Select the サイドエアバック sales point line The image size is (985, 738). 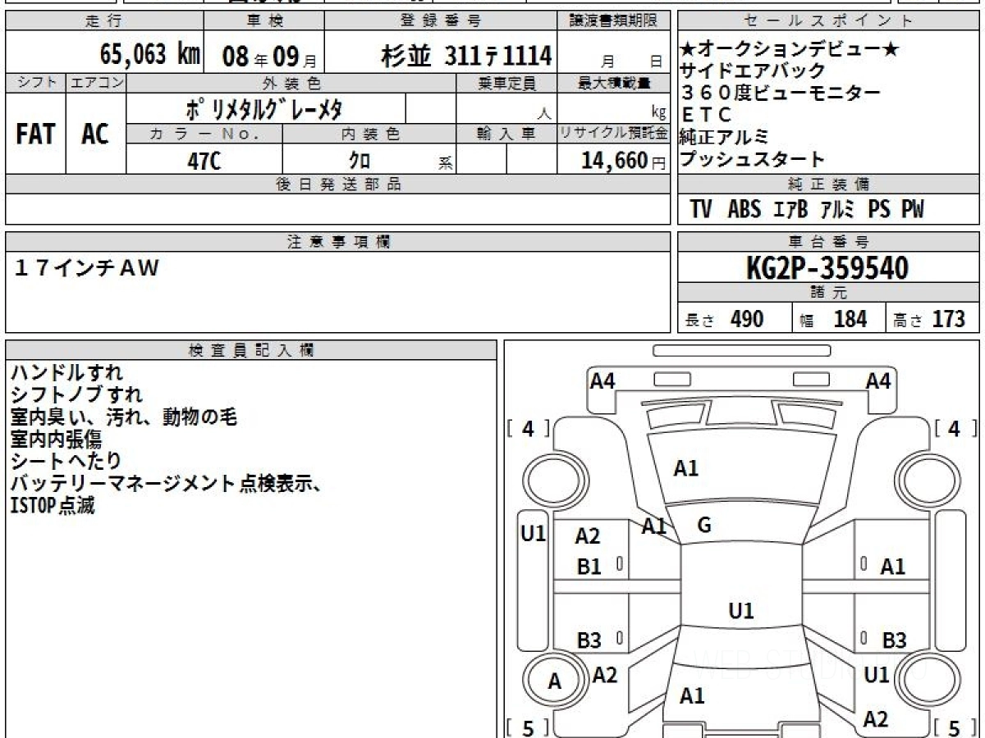753,72
